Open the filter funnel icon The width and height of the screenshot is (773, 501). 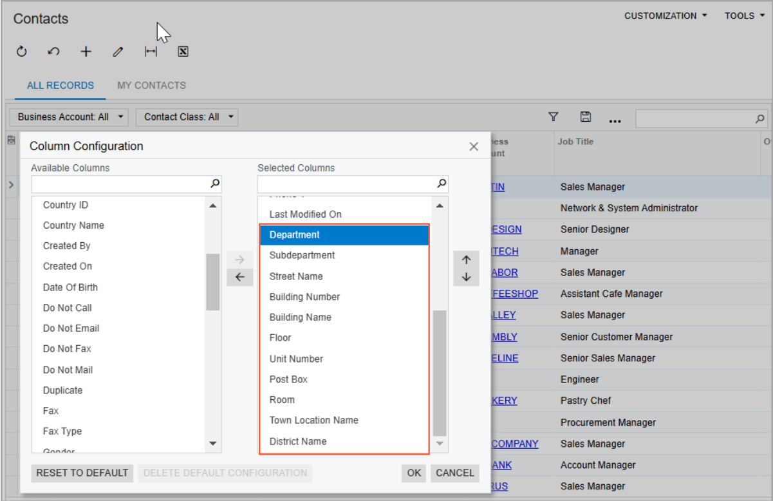553,117
